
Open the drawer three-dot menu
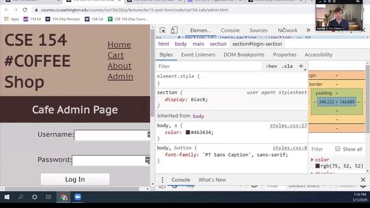point(162,180)
